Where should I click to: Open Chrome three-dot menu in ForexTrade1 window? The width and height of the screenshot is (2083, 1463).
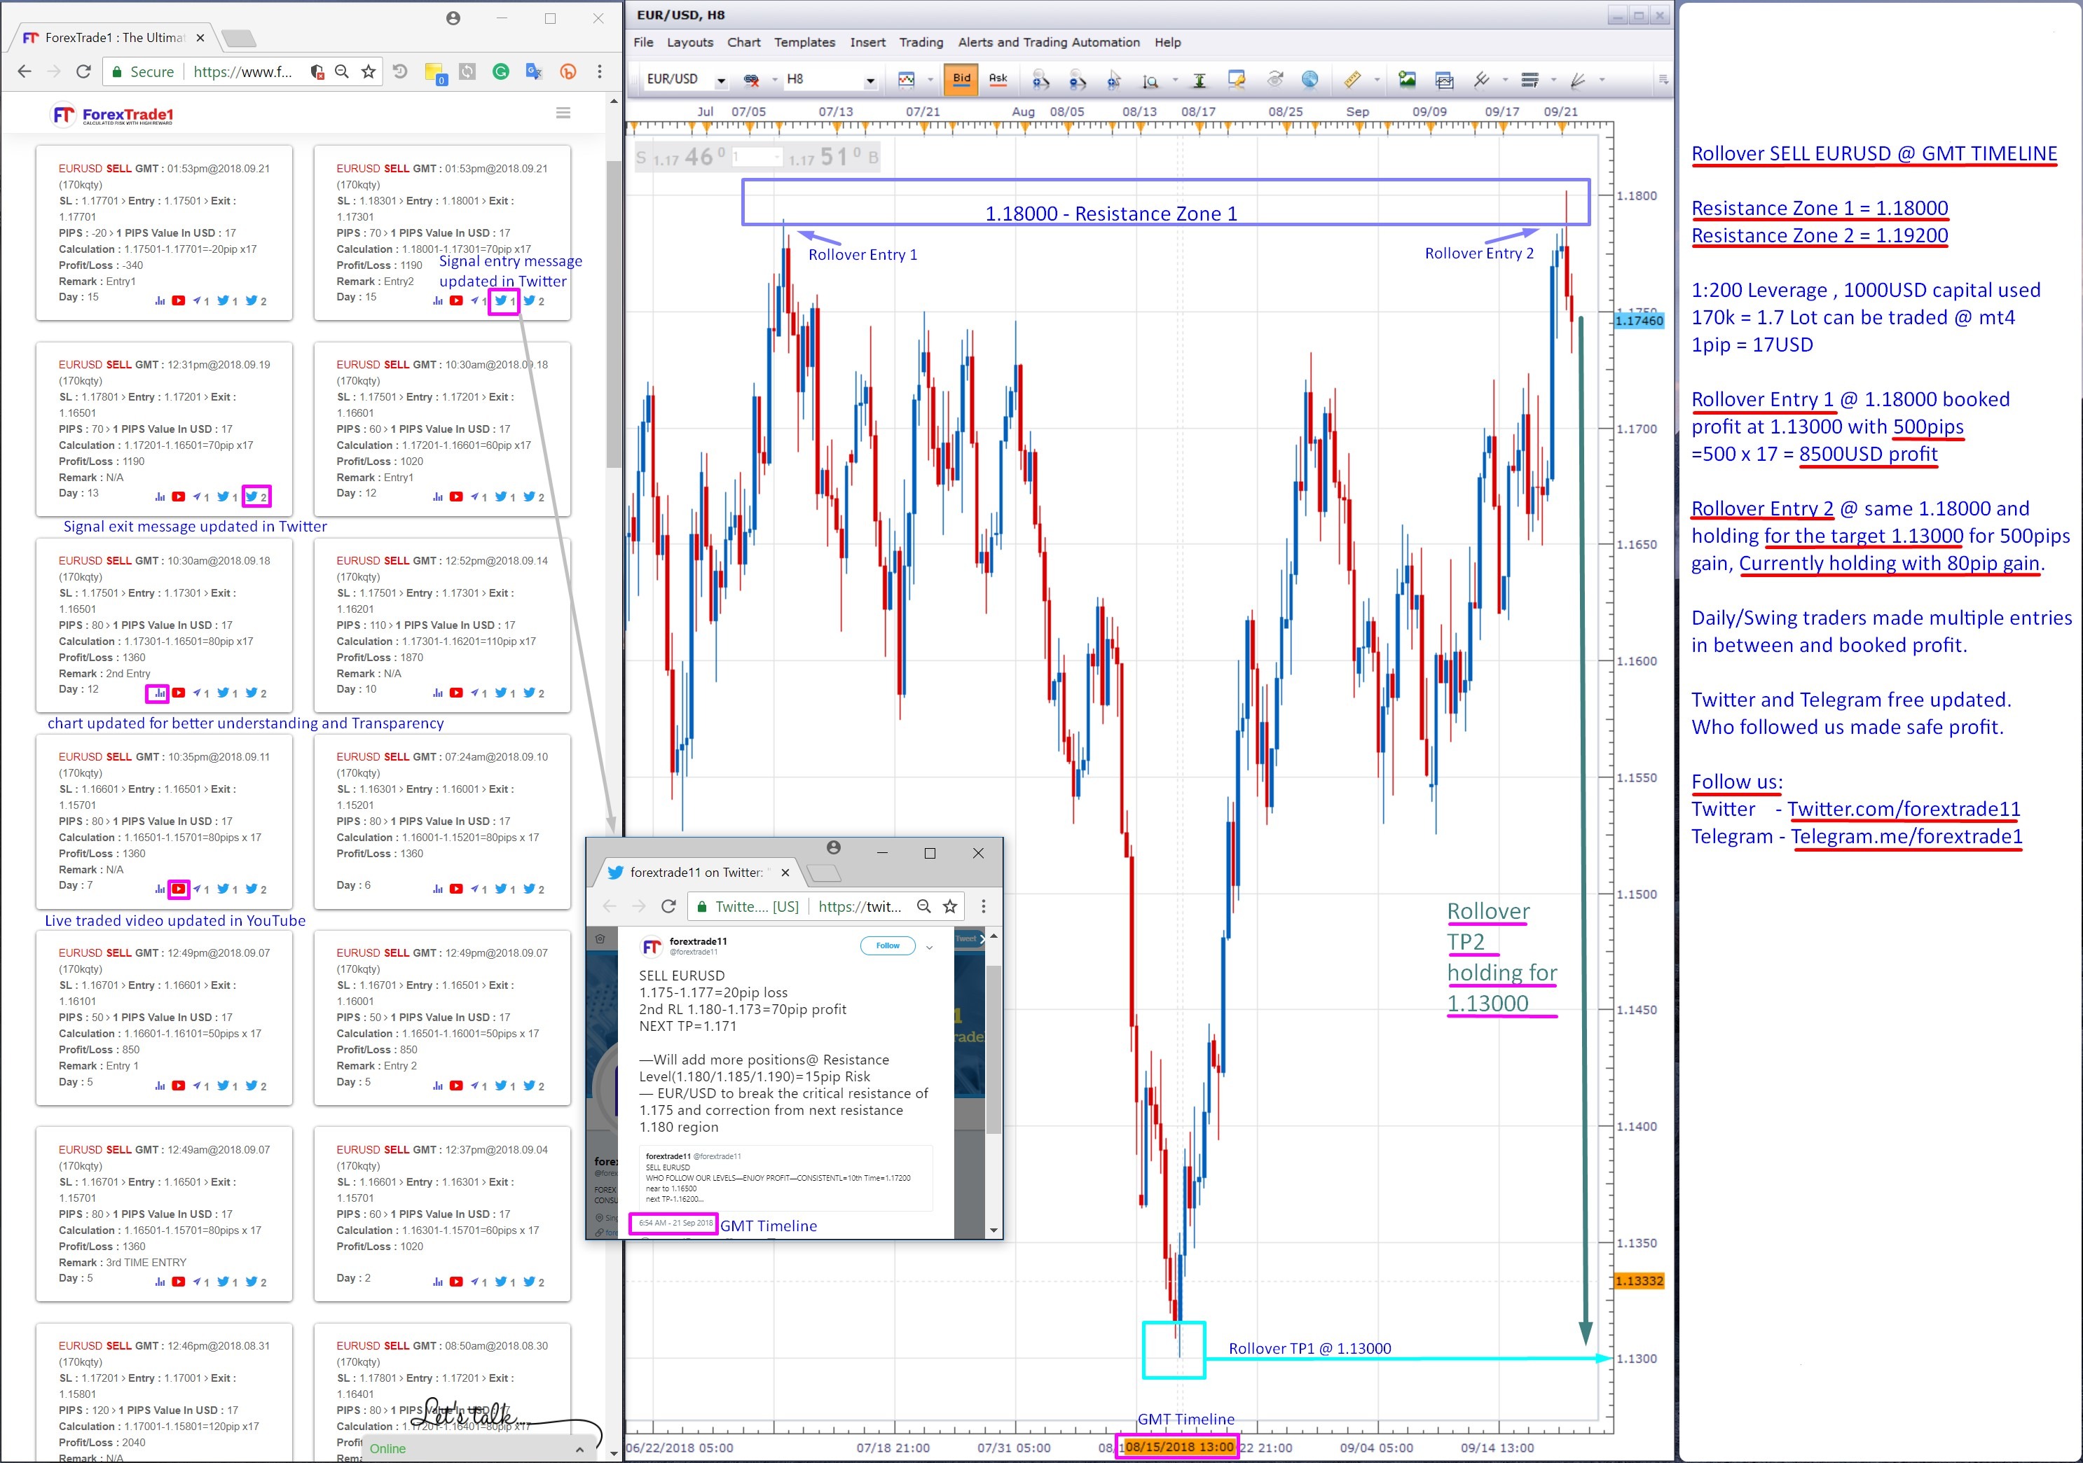599,71
